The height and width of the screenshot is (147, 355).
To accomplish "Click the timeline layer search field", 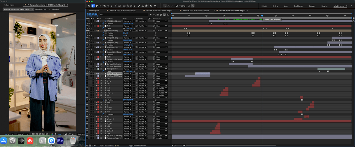I will [x=123, y=15].
